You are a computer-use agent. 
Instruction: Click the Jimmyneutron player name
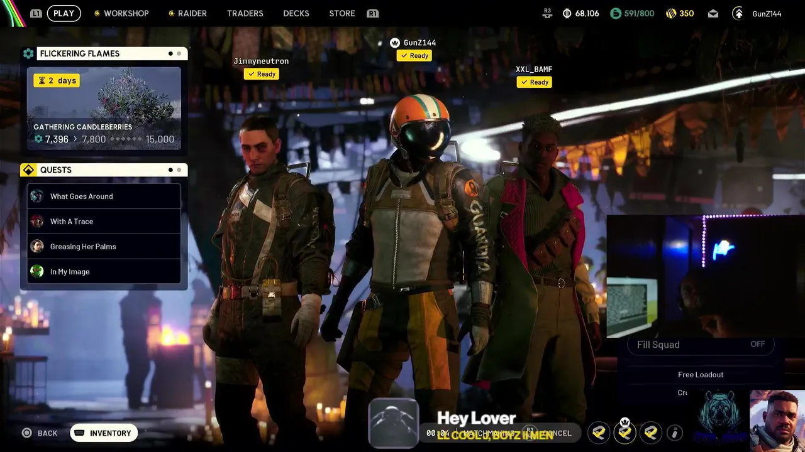tap(261, 61)
